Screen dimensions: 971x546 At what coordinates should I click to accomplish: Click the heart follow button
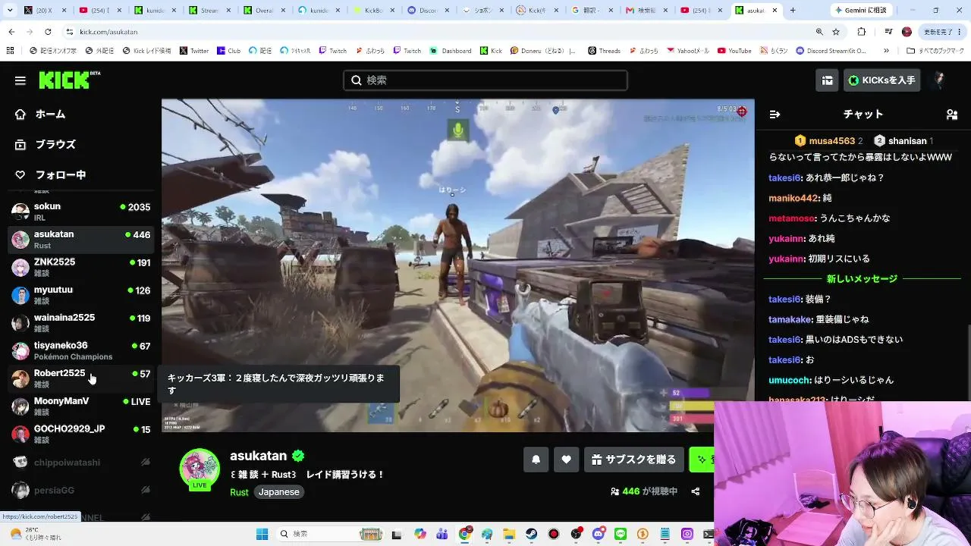click(566, 460)
